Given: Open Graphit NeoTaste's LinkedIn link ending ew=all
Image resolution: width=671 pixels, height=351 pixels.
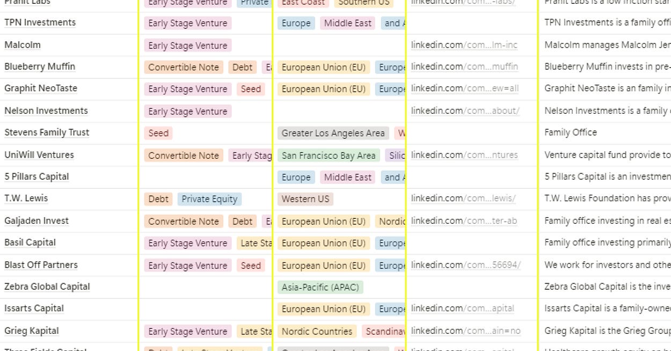Looking at the screenshot, I should coord(465,89).
